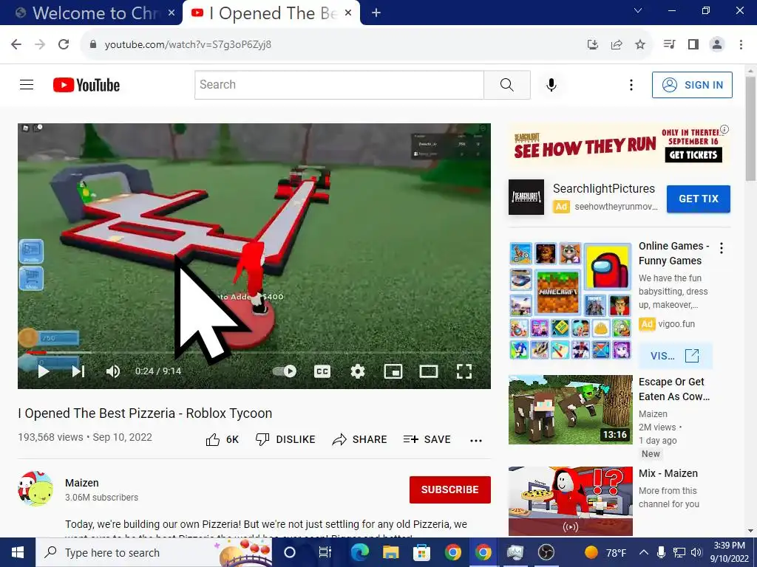This screenshot has height=567, width=757.
Task: Open the Chrome profile avatar
Action: 717,44
